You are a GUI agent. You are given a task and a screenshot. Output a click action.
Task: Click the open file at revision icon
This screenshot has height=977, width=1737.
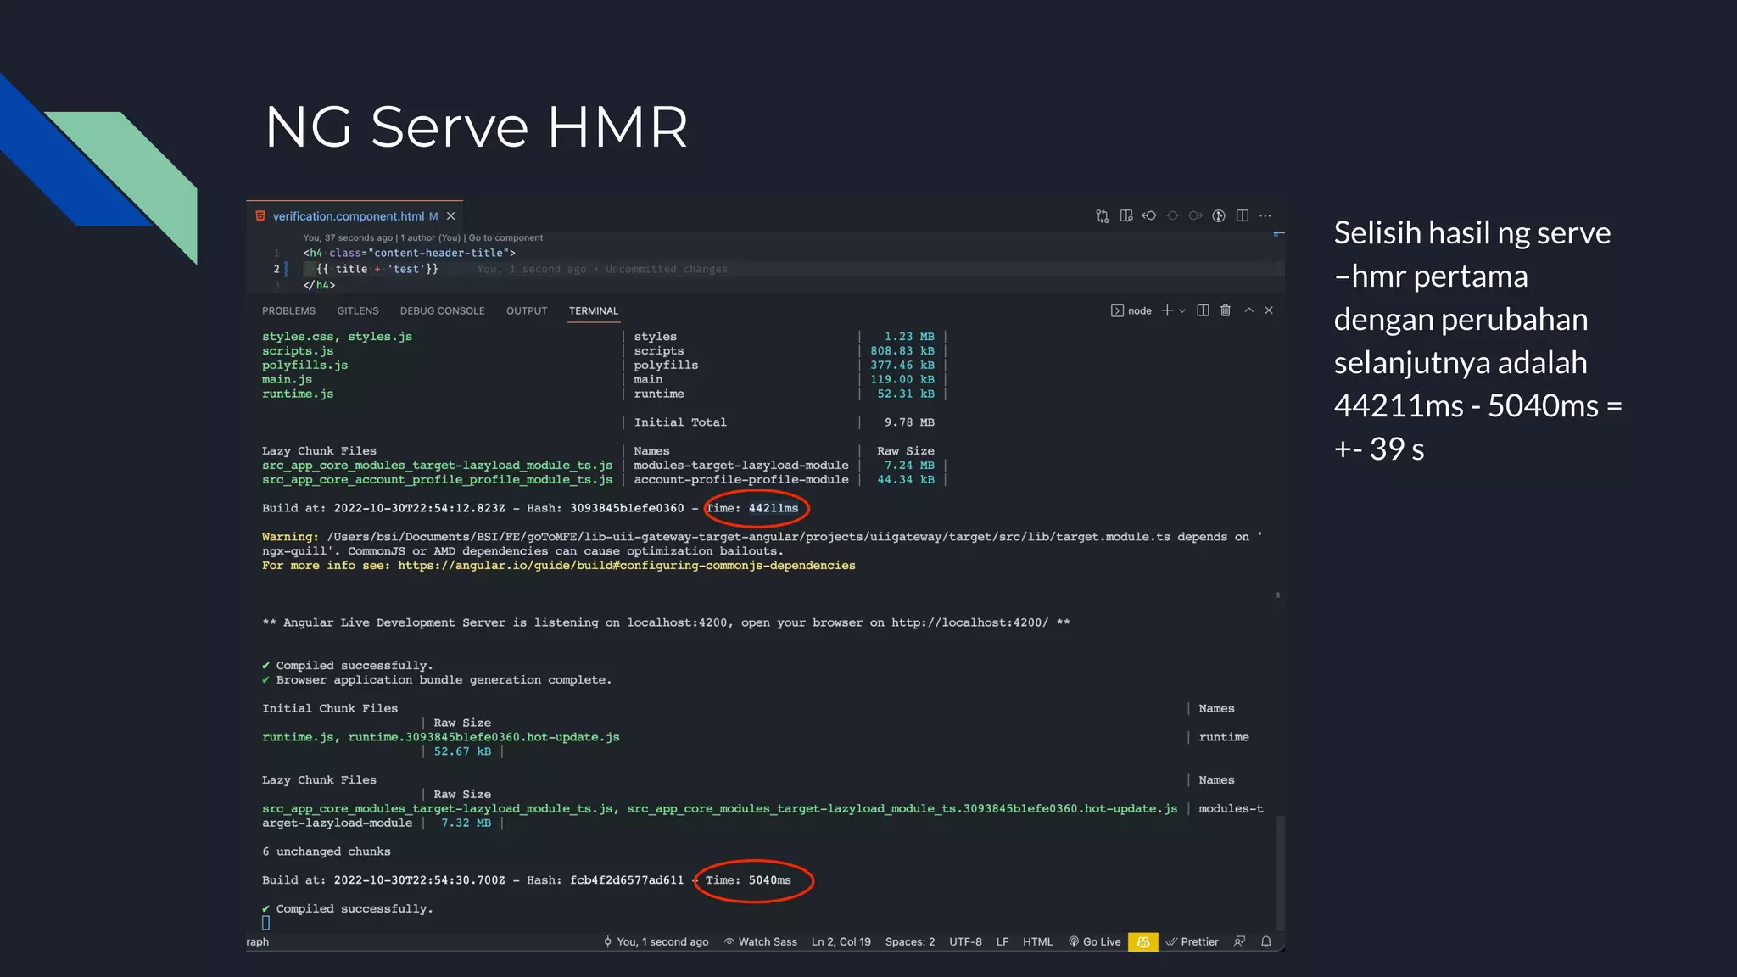pyautogui.click(x=1125, y=216)
